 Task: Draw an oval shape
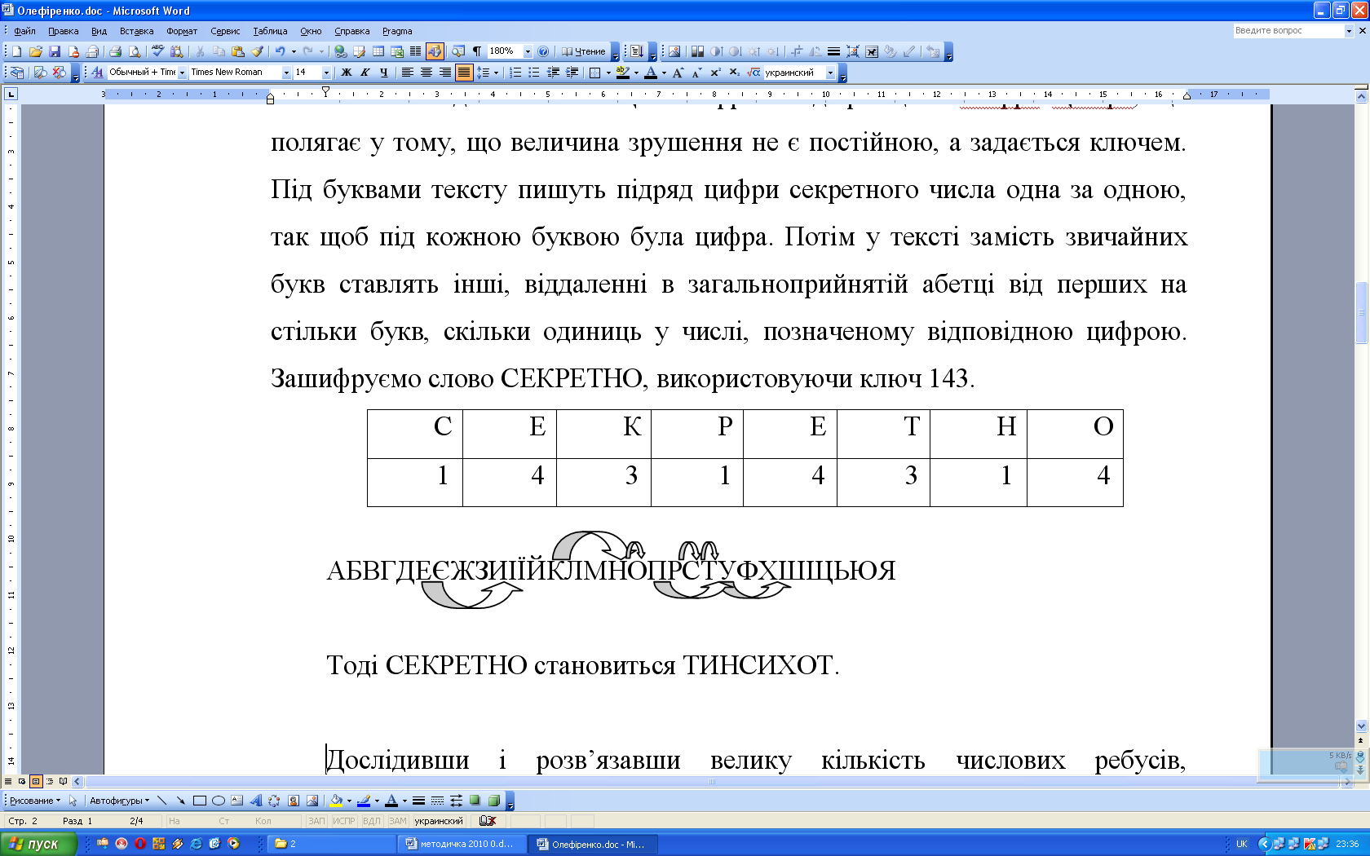click(x=218, y=801)
